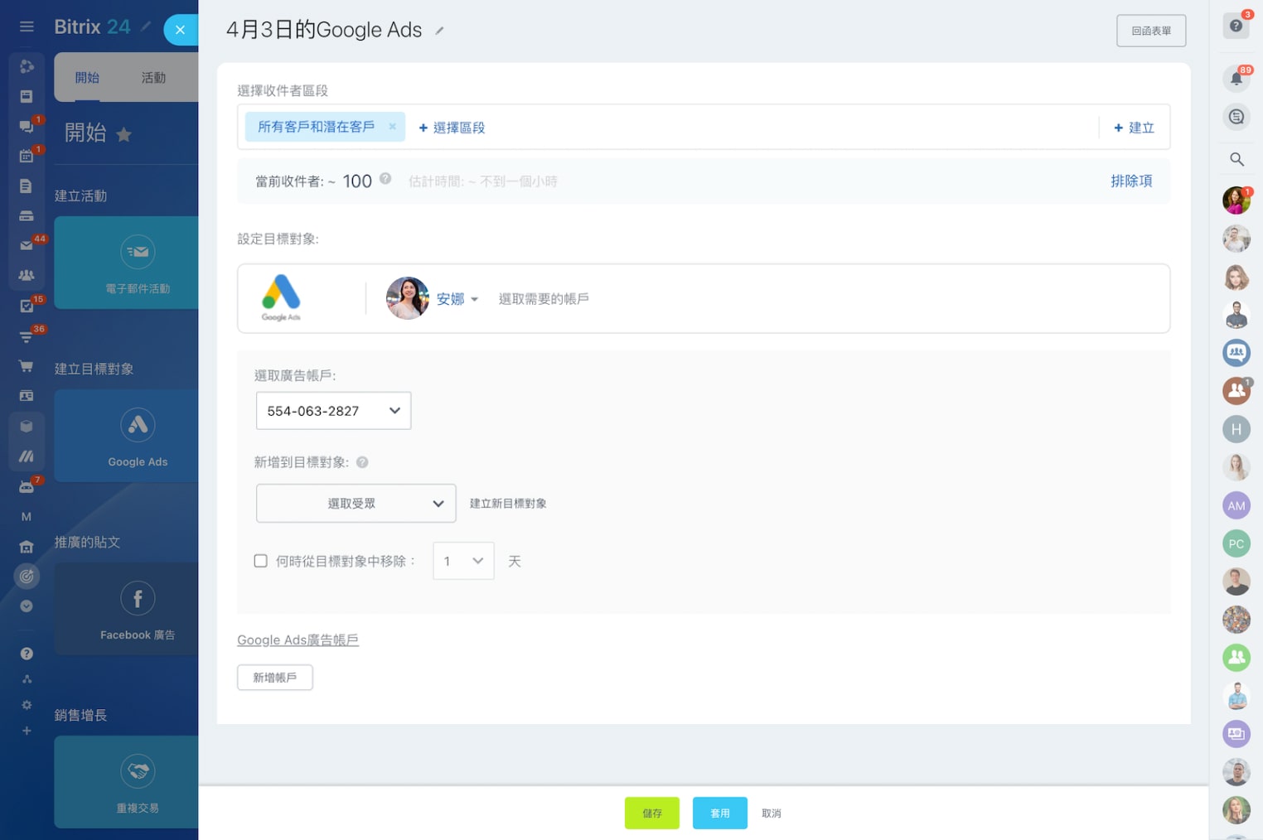Click the star favorite icon next to 開始

point(124,134)
